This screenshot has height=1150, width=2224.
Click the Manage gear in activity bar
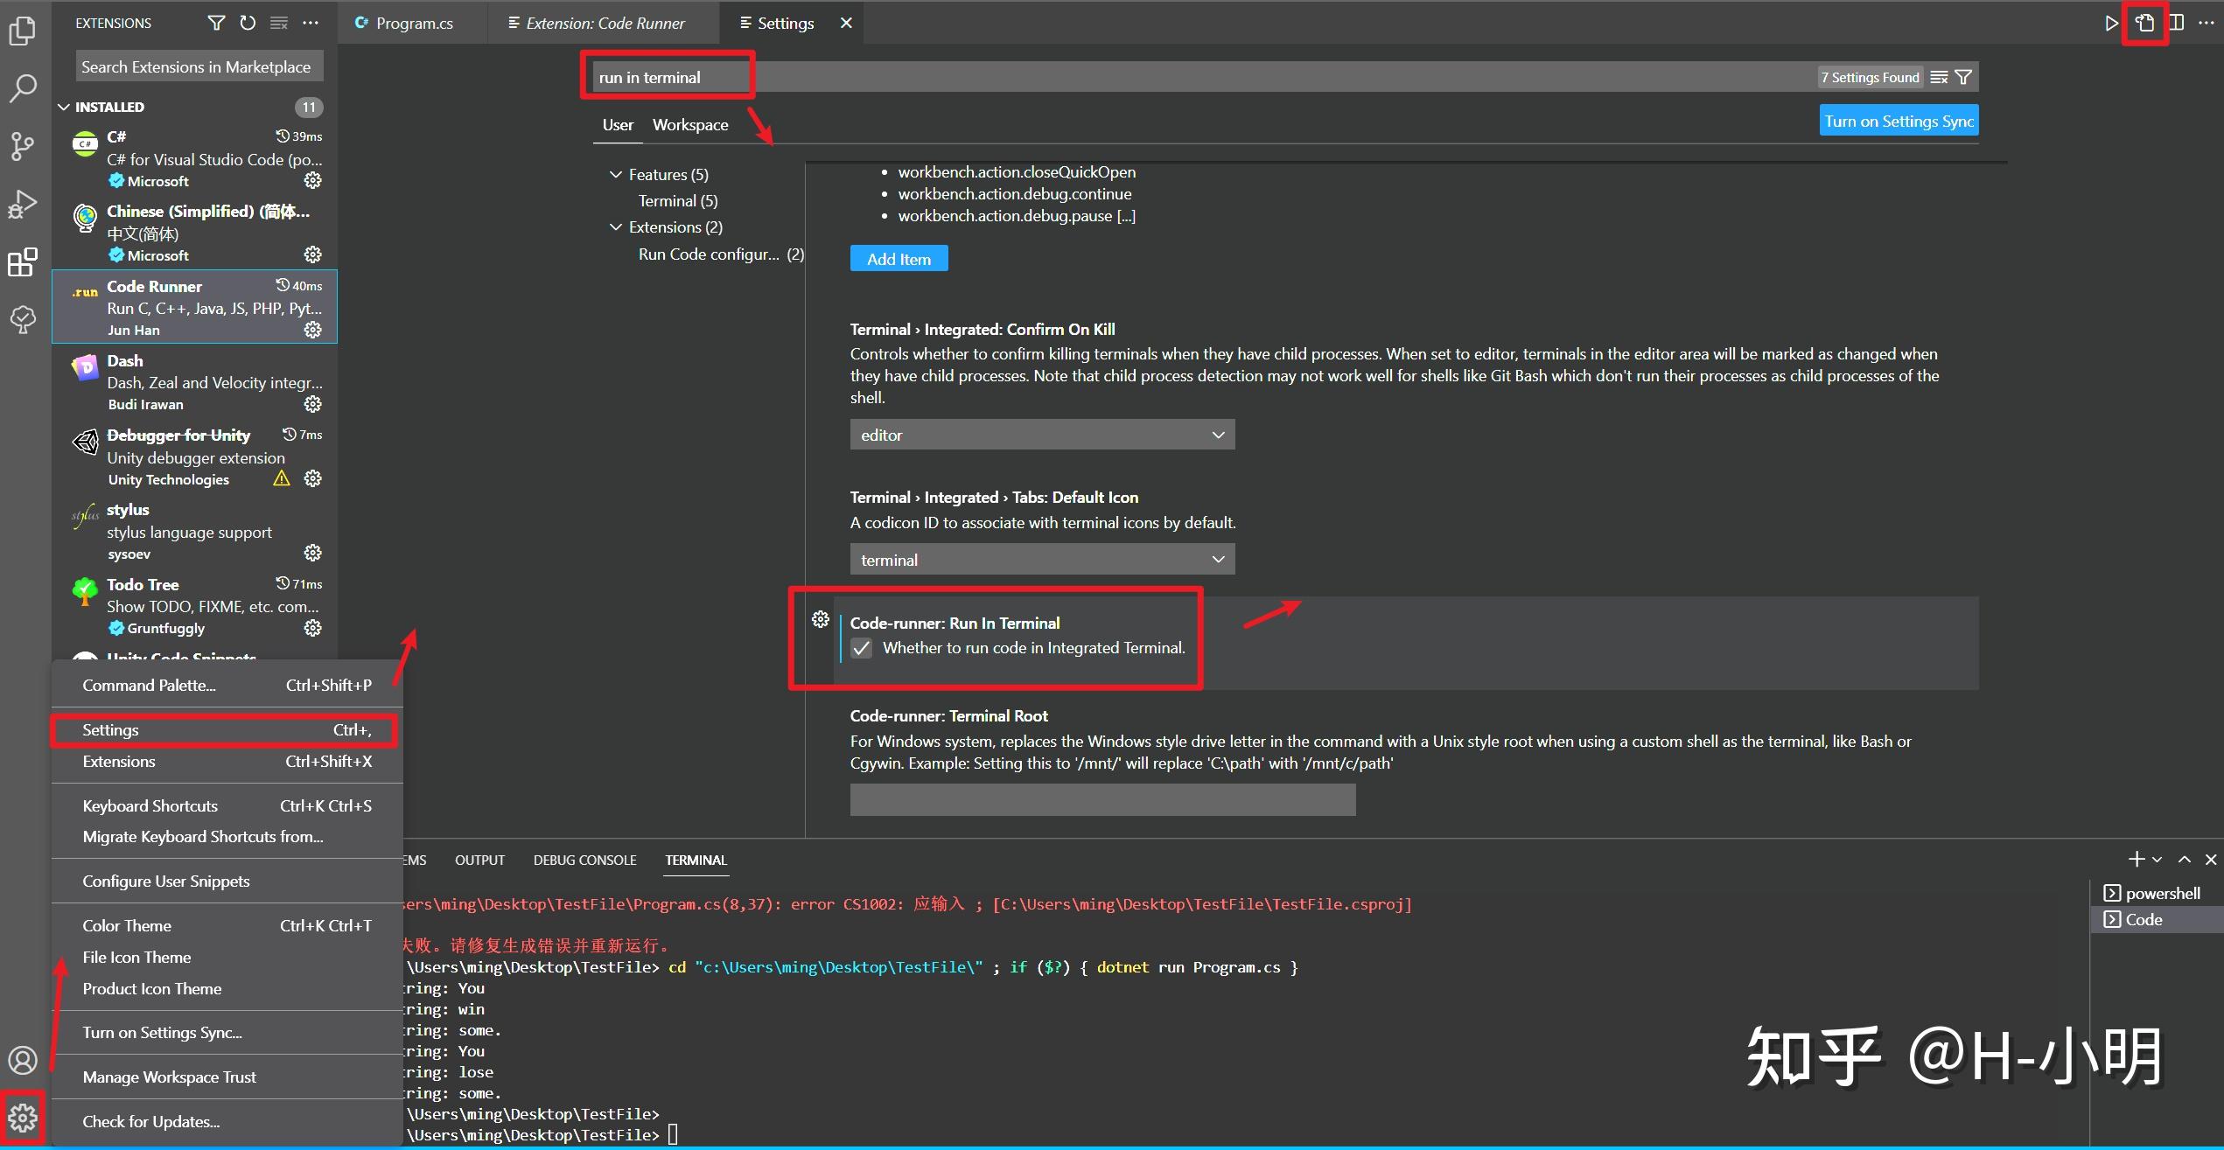(23, 1117)
